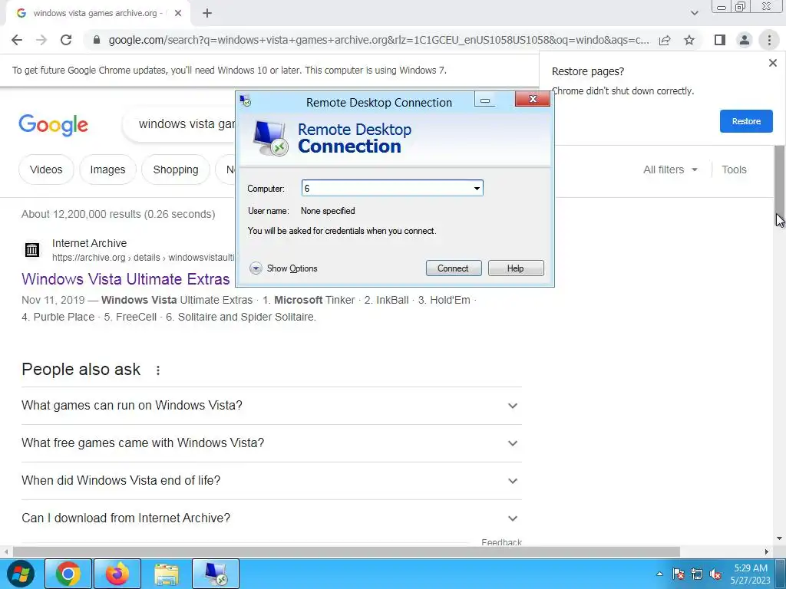Open tab search chevron in Chrome
This screenshot has height=589, width=786.
[694, 13]
